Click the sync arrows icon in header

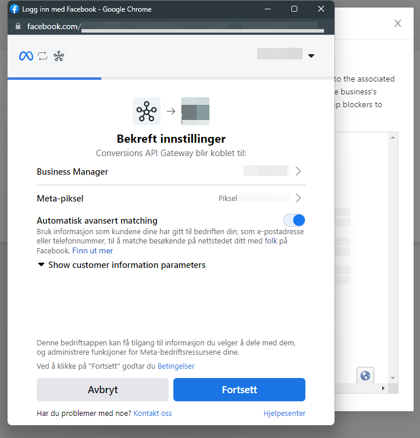42,56
